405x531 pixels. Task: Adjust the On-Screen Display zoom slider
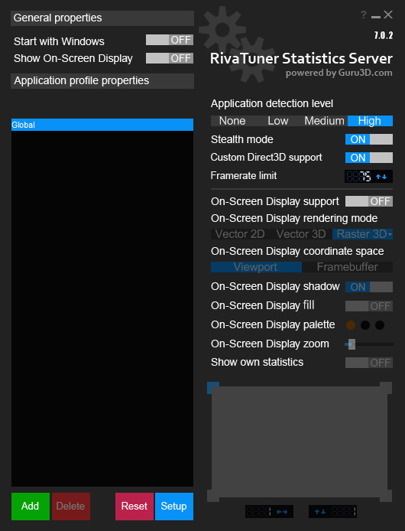click(352, 344)
